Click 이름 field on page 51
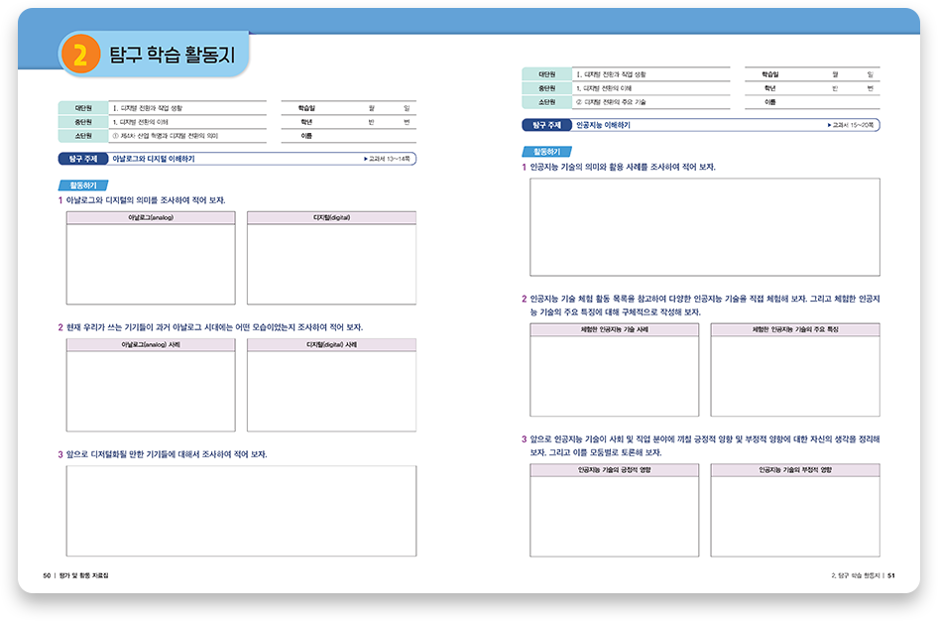The image size is (938, 621). click(x=812, y=102)
